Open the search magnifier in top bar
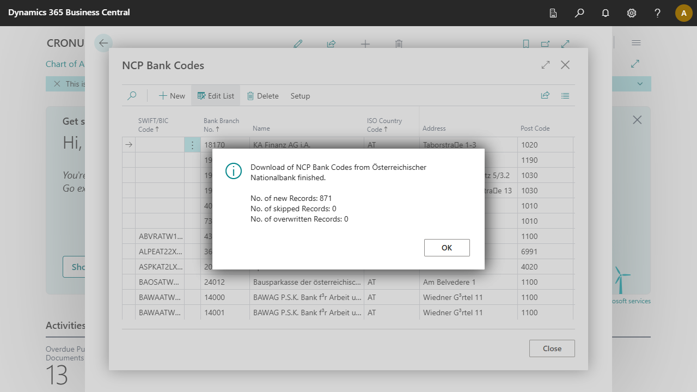 [579, 13]
